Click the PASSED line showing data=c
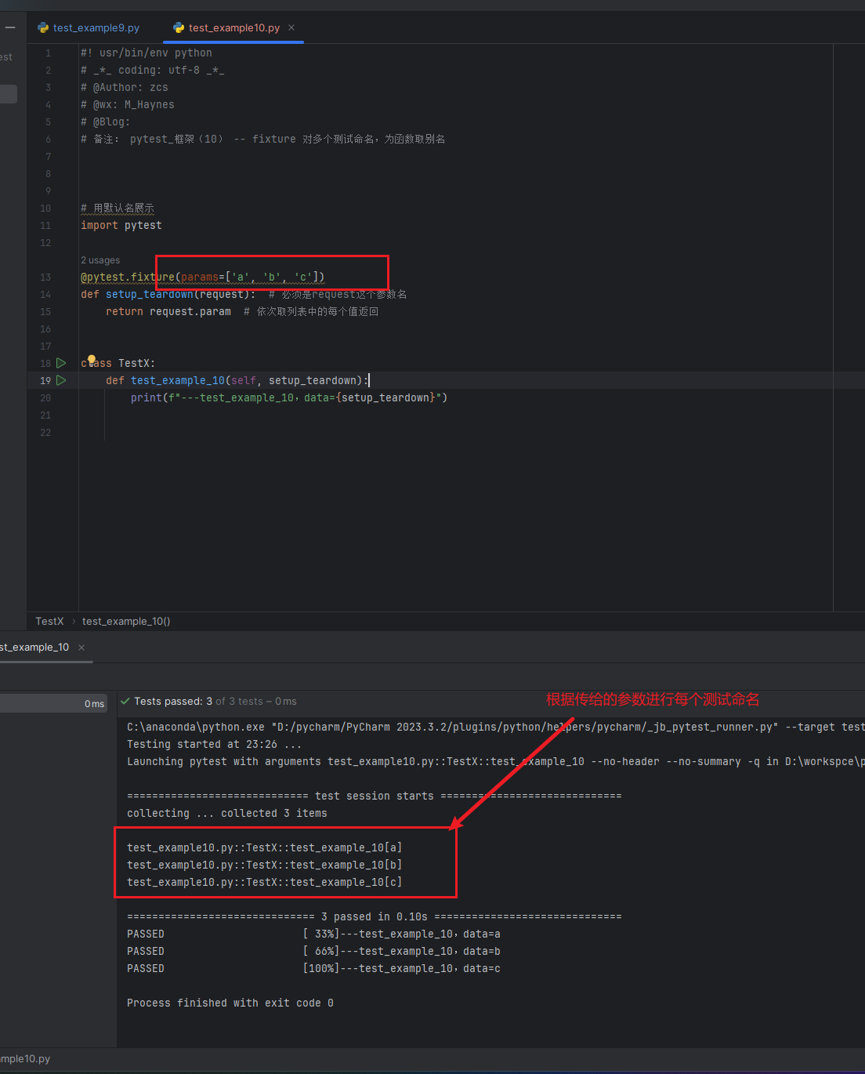This screenshot has width=865, height=1074. pos(313,968)
